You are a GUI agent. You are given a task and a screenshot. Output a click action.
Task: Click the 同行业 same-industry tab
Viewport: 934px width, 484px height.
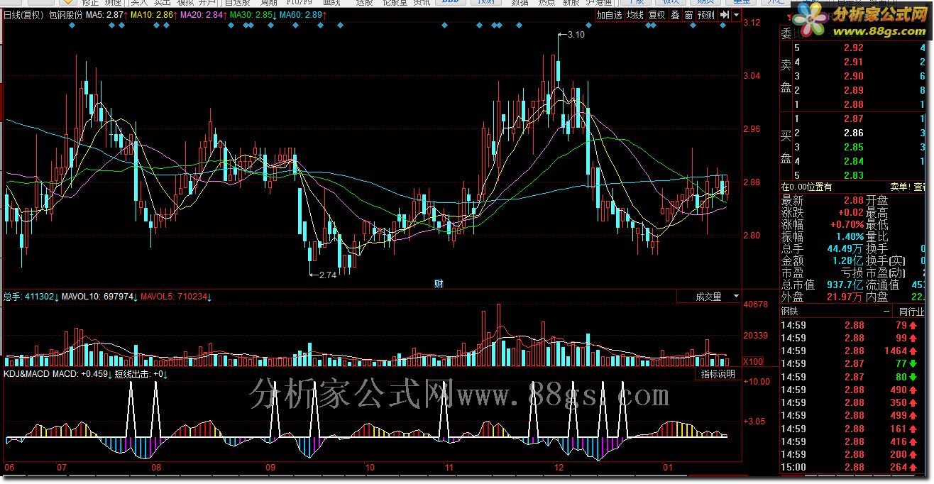click(911, 312)
